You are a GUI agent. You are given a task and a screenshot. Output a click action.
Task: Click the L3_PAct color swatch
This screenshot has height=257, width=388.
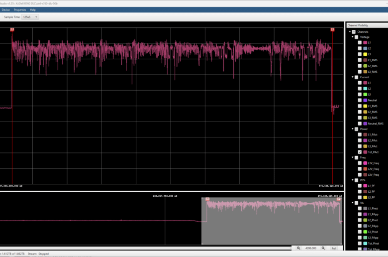(x=365, y=146)
